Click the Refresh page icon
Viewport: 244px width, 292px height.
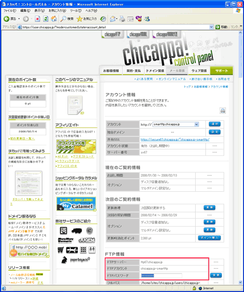46,18
